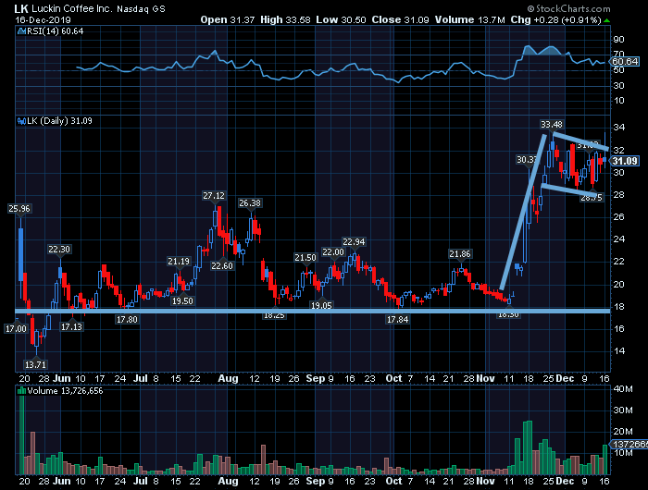Click the 17.00 low price label
The width and height of the screenshot is (648, 490).
16,329
